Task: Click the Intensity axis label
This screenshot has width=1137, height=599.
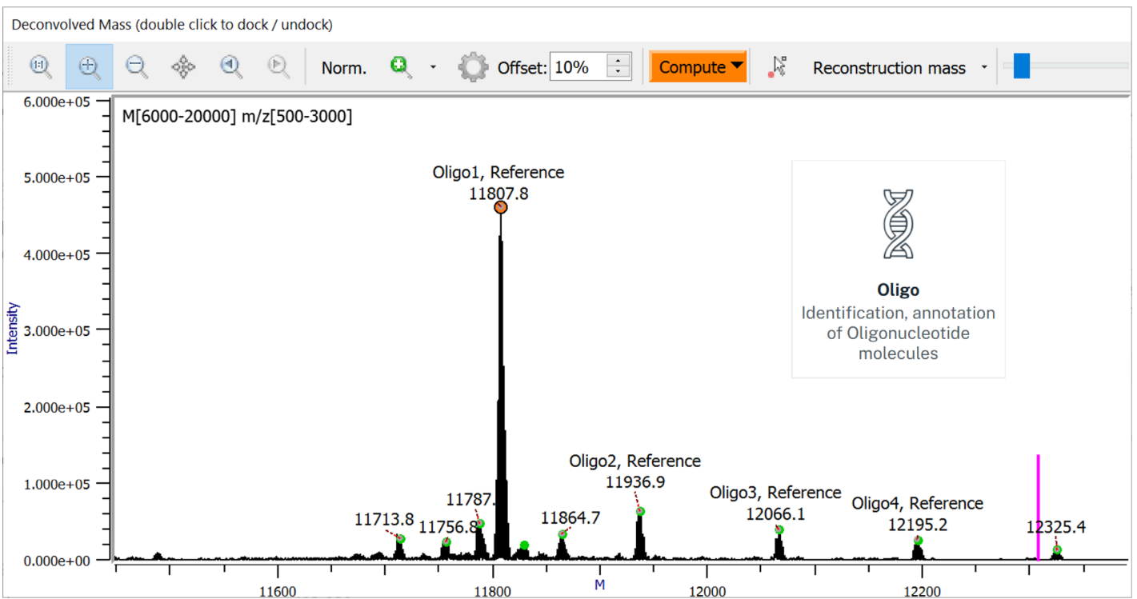Action: (12, 329)
